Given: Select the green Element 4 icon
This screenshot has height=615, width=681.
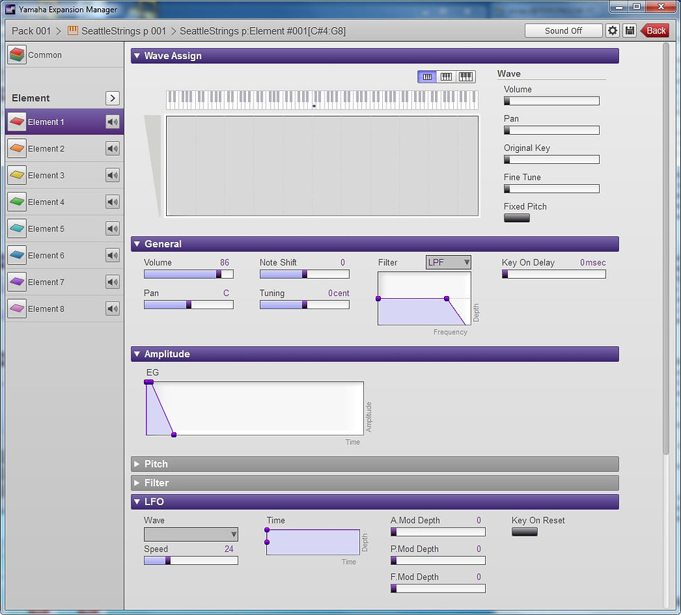Looking at the screenshot, I should pyautogui.click(x=17, y=202).
